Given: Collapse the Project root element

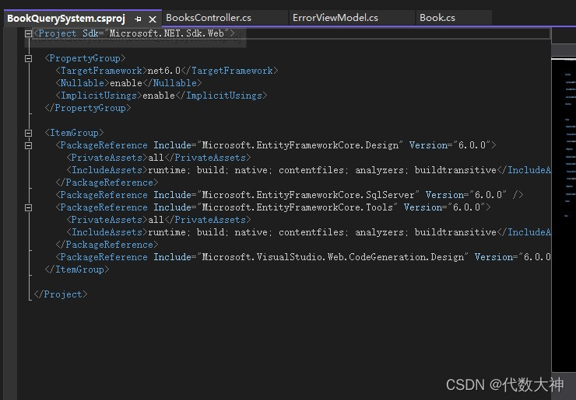Looking at the screenshot, I should coord(28,33).
